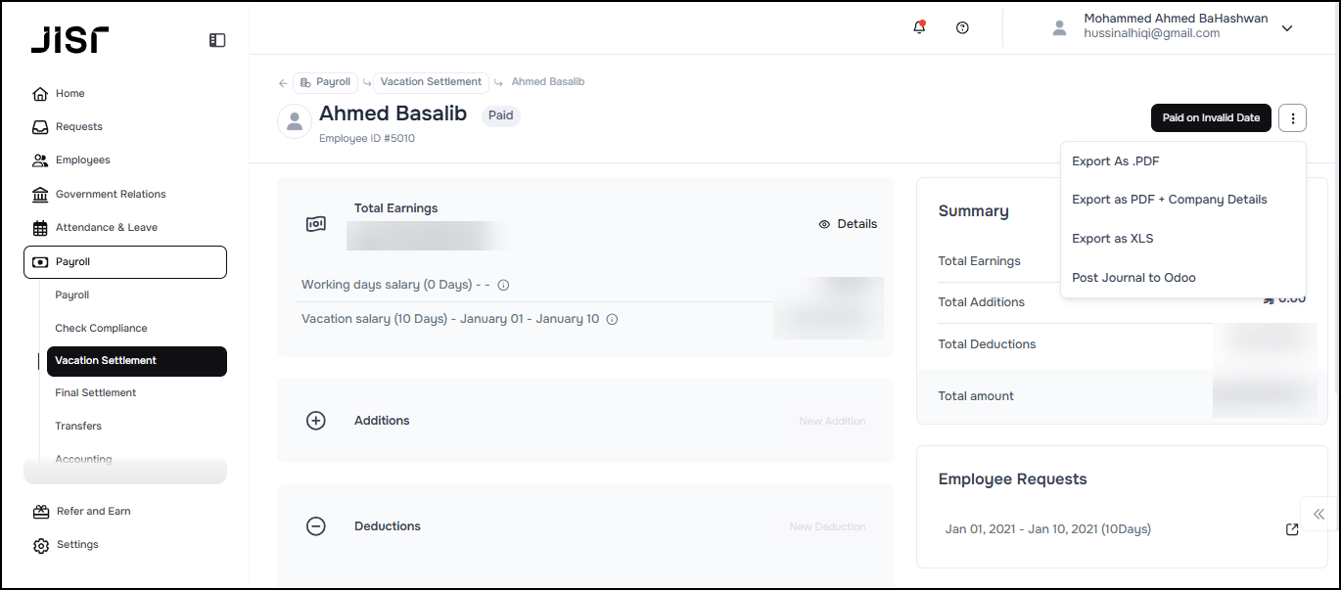
Task: Open the help question mark icon
Action: [x=962, y=27]
